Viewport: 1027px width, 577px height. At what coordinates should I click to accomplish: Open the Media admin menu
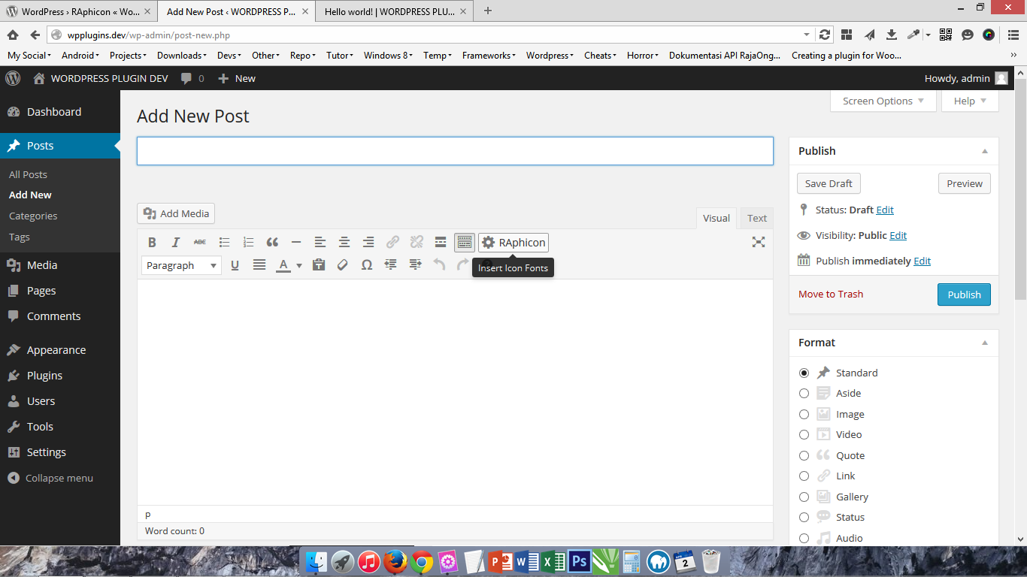(x=60, y=265)
